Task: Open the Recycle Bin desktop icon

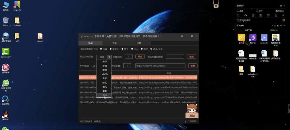Action: click(6, 22)
